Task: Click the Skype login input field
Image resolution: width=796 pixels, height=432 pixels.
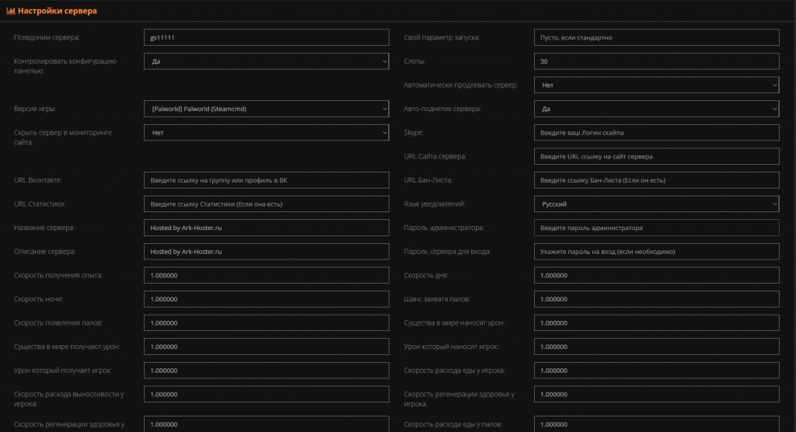Action: (656, 133)
